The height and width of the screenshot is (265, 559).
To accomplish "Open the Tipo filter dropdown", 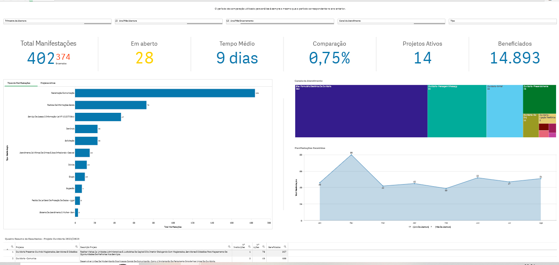I will tap(502, 21).
